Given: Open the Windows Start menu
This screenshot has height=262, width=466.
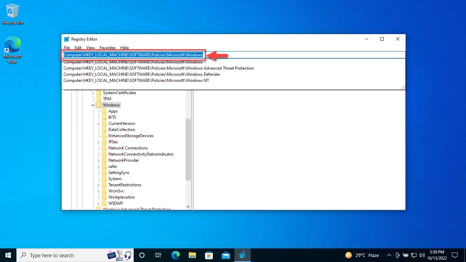Looking at the screenshot, I should point(8,255).
